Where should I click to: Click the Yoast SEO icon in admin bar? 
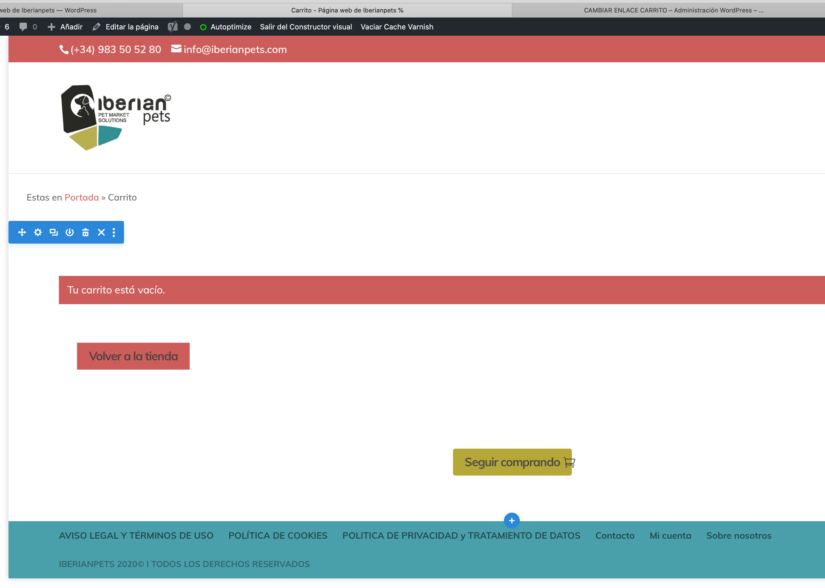pos(173,27)
